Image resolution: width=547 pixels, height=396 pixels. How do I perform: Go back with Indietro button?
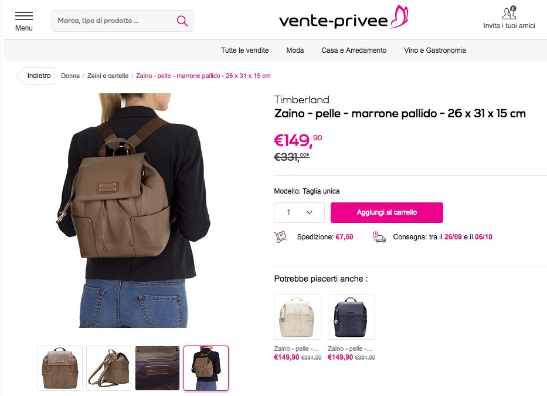click(x=36, y=76)
